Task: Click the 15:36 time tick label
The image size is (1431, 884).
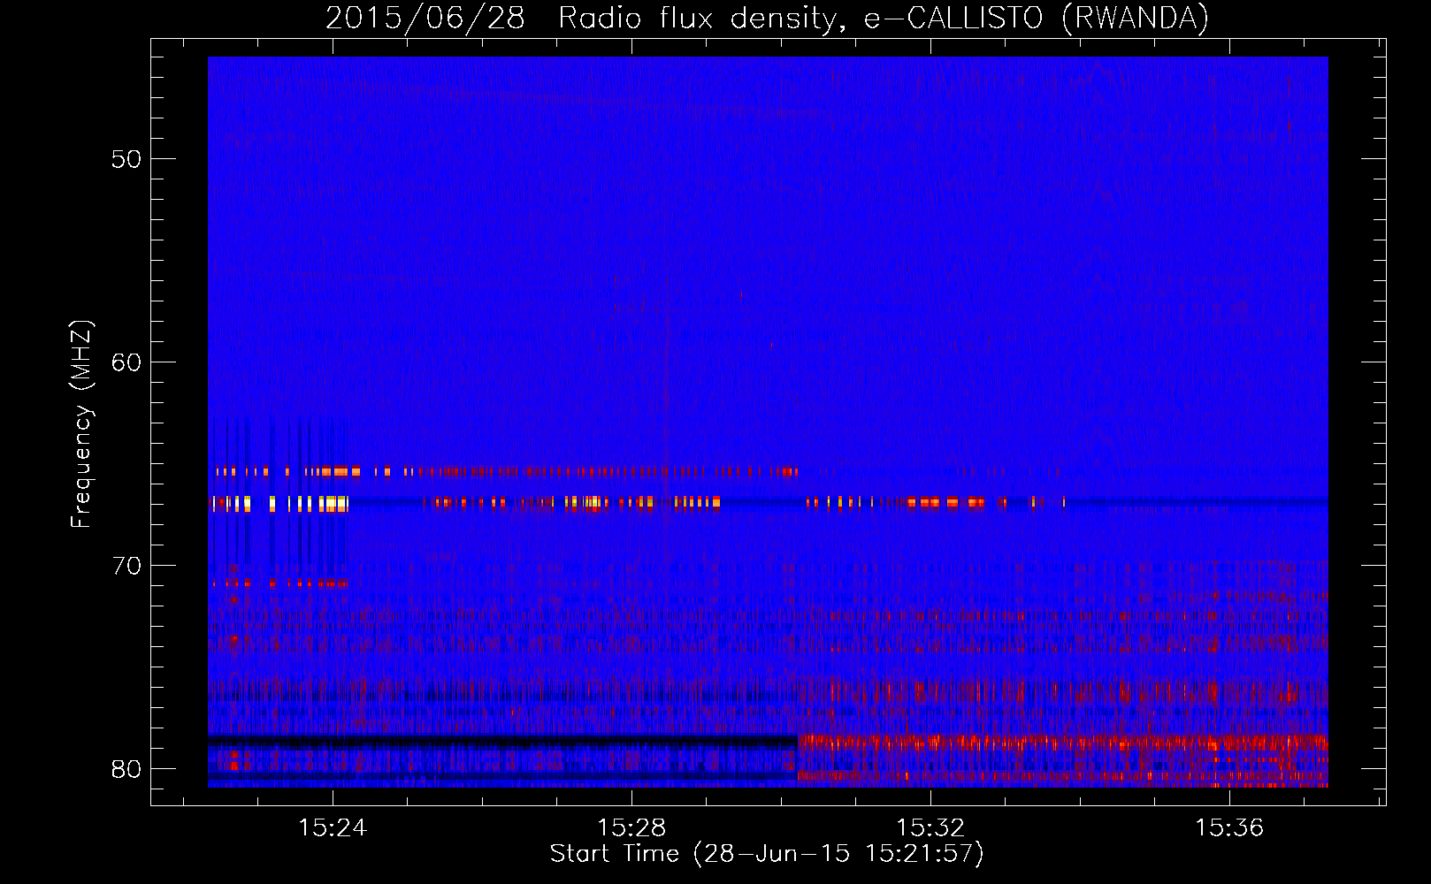Action: pos(1229,828)
